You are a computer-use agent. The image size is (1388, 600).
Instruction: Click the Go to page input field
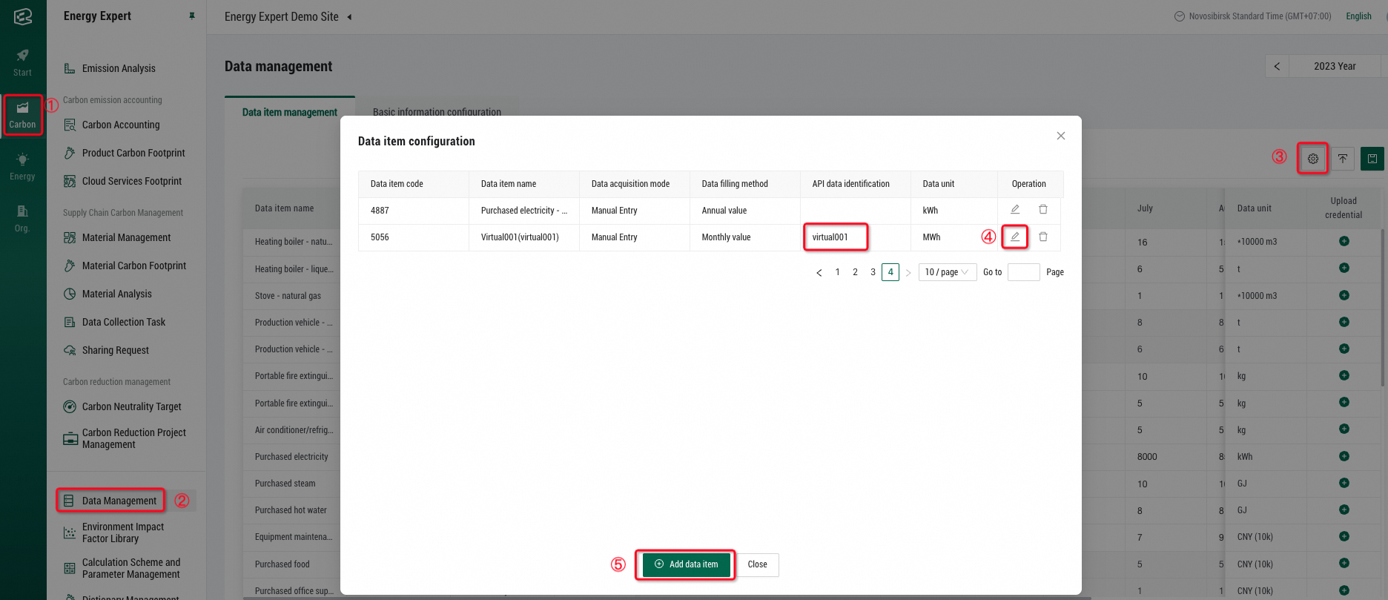click(x=1024, y=272)
